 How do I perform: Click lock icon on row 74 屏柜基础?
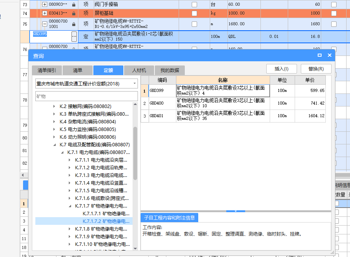(x=74, y=13)
